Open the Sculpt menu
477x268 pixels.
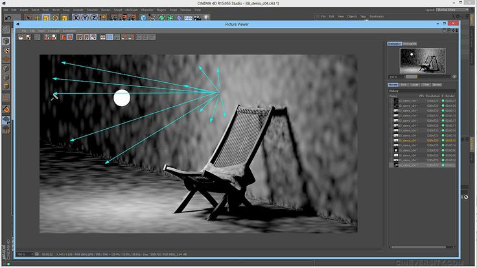(x=118, y=10)
